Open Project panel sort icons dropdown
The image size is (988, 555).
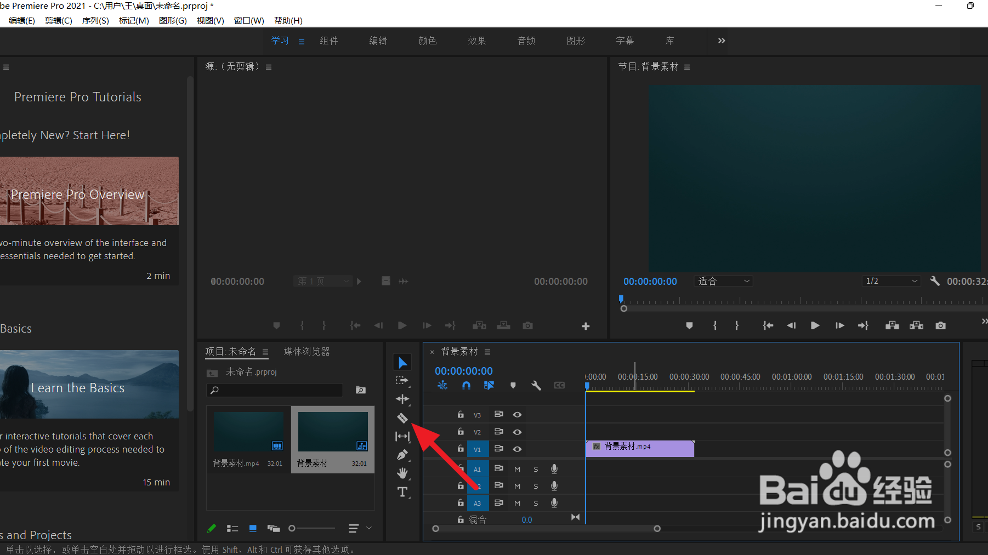tap(360, 528)
